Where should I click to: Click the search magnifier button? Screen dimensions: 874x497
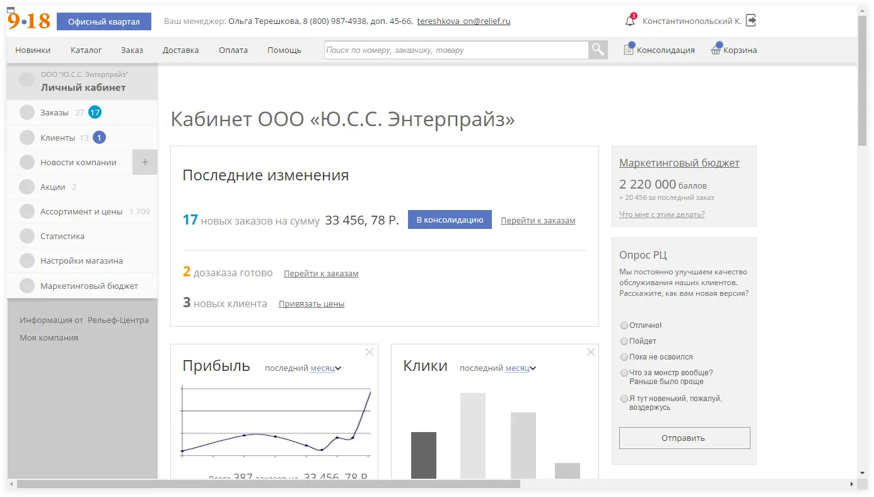(598, 50)
